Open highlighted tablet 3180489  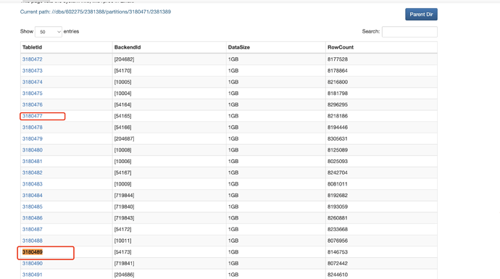point(32,252)
